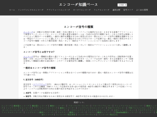157x117 pixels.
Task: Open footer link 引きワイヤセンサー
Action: (x=117, y=108)
